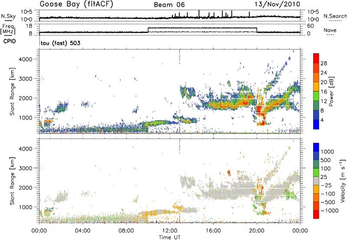This screenshot has height=240, width=347.
Task: Click the '-1000' velocity scale value
Action: 329,211
